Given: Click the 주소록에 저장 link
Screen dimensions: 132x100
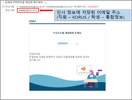Looking at the screenshot, I should [80, 7].
